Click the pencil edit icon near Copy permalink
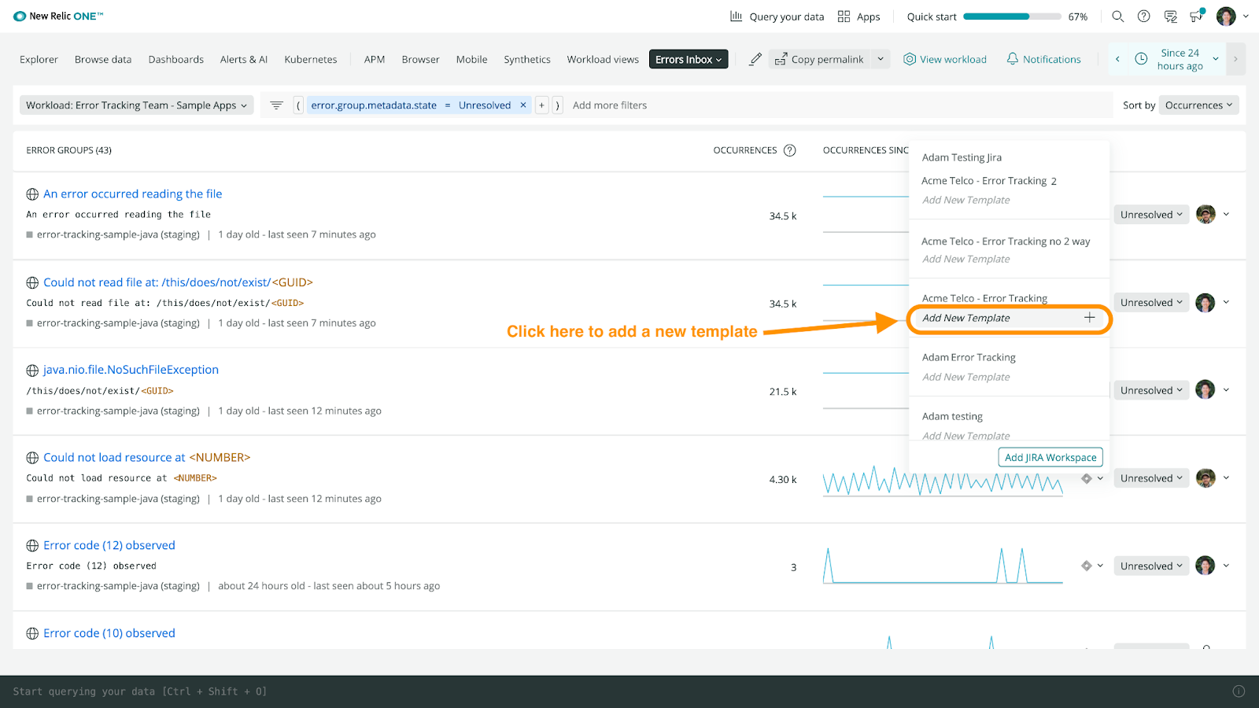Image resolution: width=1259 pixels, height=708 pixels. point(755,58)
